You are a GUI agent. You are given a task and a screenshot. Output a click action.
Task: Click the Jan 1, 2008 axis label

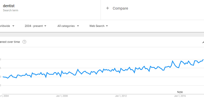coord(62,96)
